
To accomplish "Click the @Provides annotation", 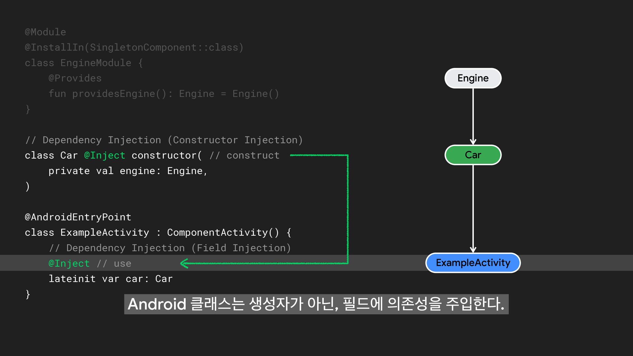I will tap(75, 78).
